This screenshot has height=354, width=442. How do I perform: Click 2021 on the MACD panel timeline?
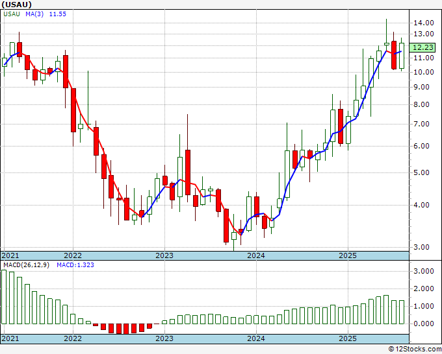click(10, 338)
